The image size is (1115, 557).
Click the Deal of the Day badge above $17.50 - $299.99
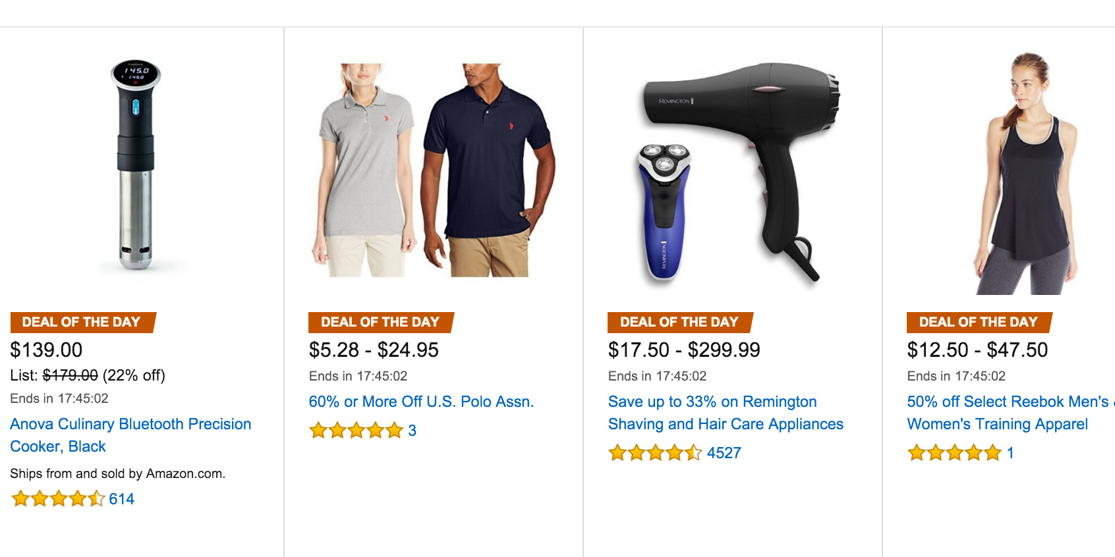click(x=681, y=322)
